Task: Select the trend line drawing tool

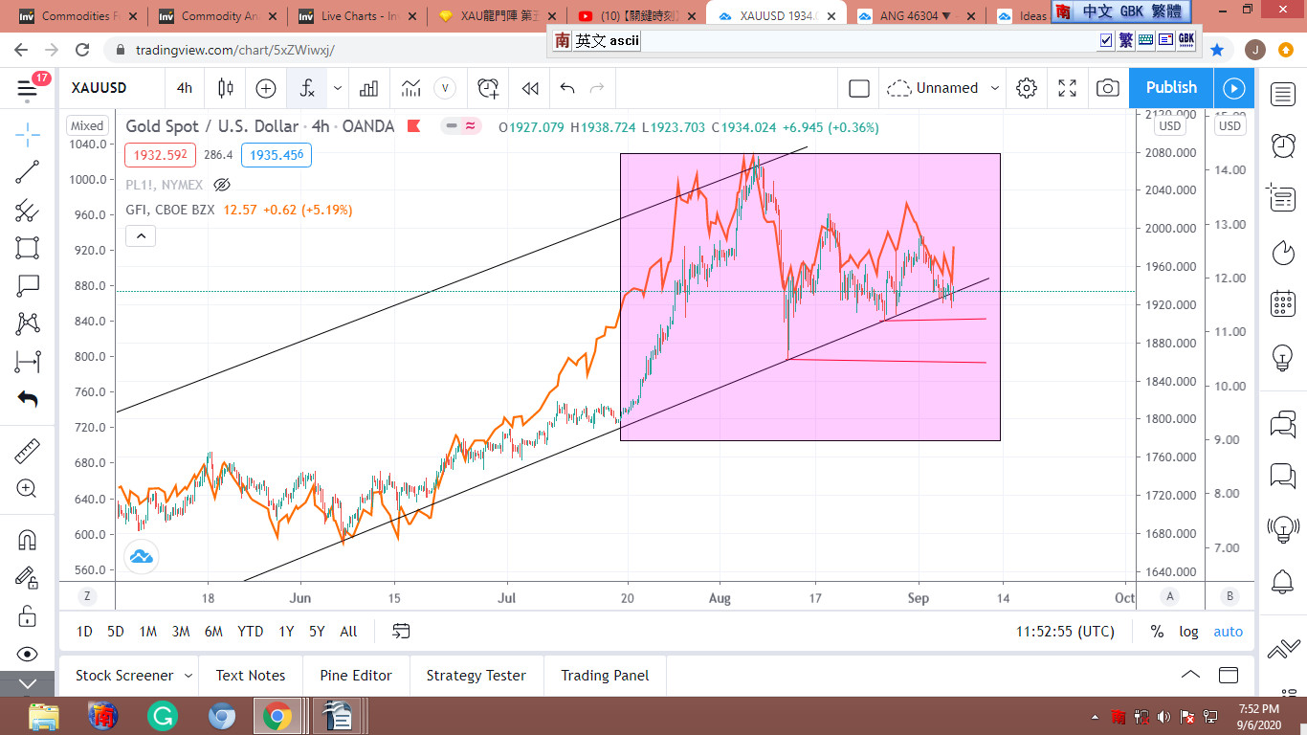Action: click(x=28, y=172)
